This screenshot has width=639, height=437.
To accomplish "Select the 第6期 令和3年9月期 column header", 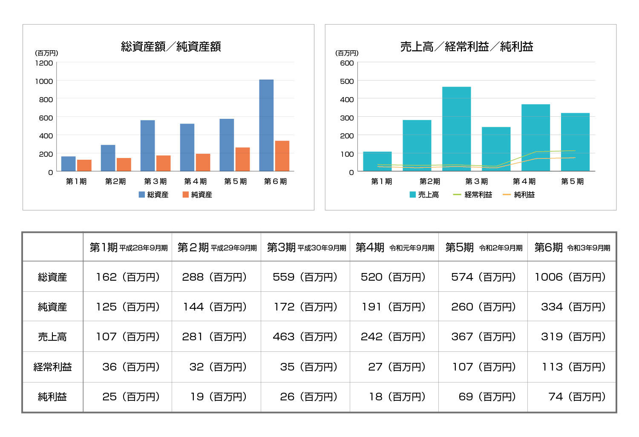I will 572,247.
